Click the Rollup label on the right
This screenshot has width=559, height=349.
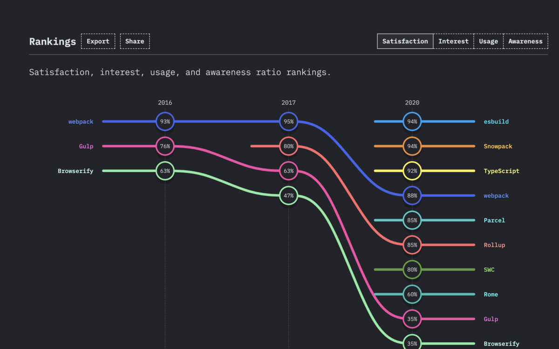494,245
